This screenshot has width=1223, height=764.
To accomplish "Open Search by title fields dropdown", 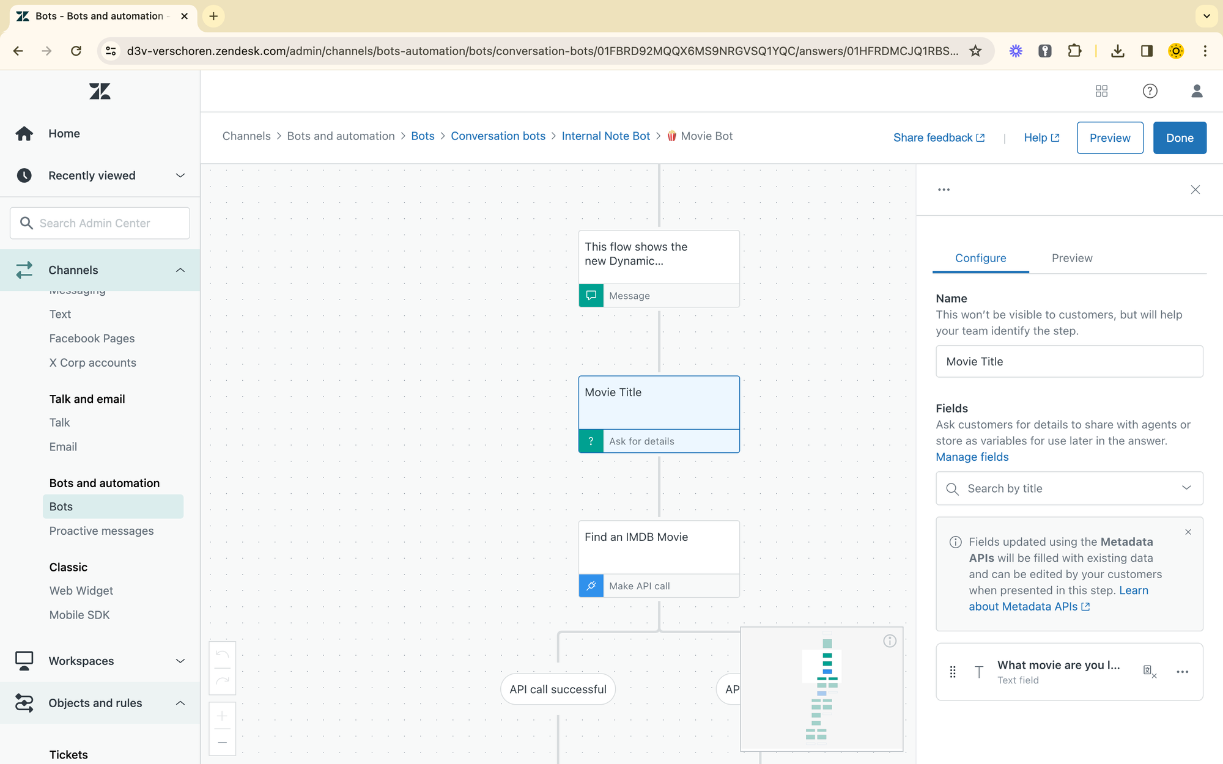I will point(1069,488).
